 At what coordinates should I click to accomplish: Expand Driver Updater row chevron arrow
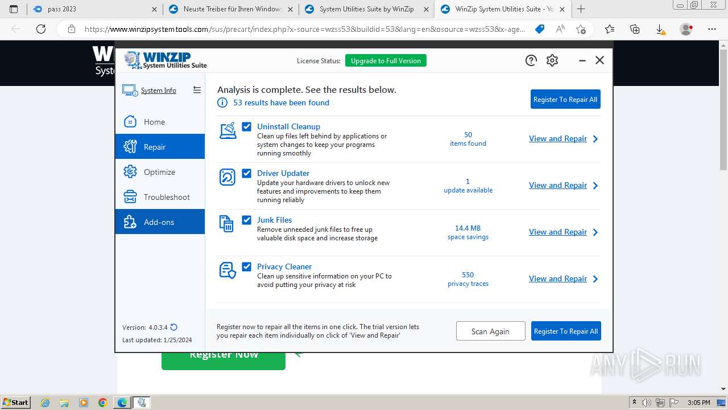pos(595,186)
